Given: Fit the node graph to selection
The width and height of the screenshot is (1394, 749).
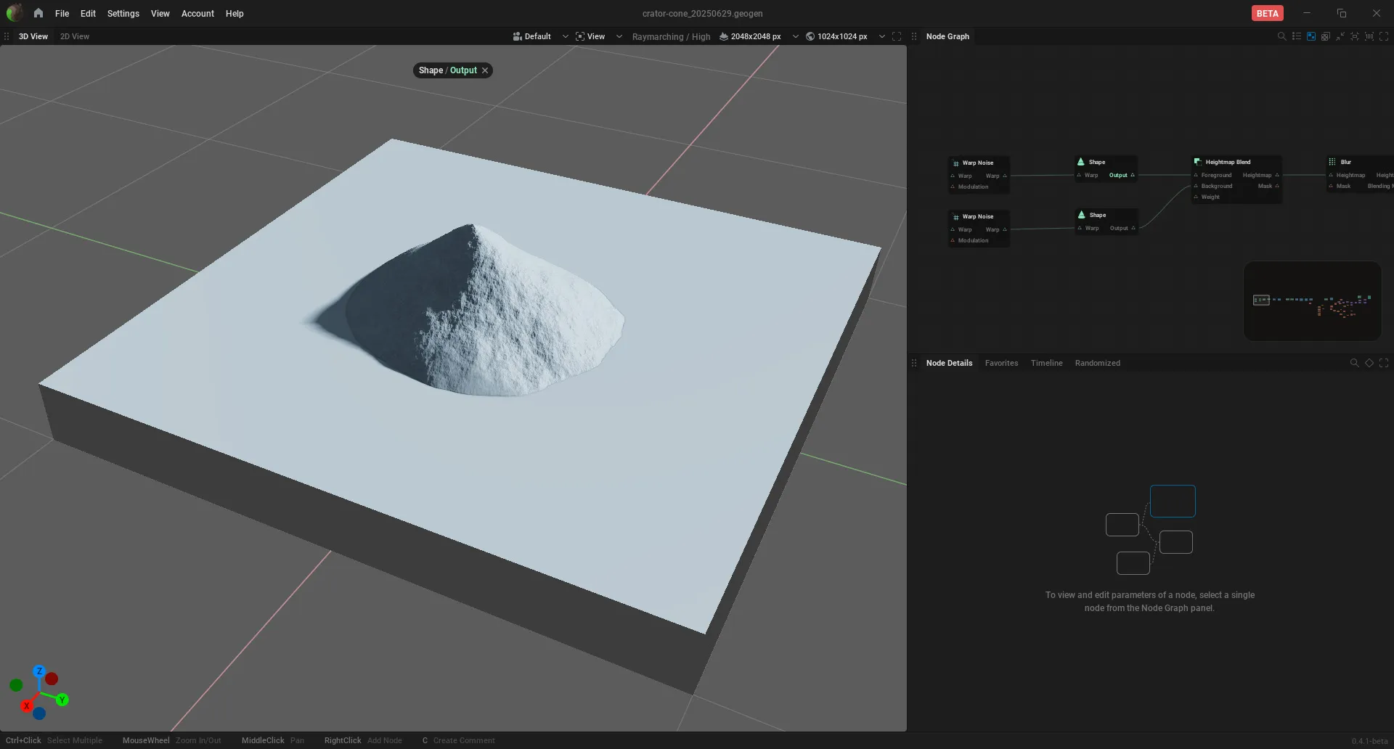Looking at the screenshot, I should pyautogui.click(x=1355, y=36).
